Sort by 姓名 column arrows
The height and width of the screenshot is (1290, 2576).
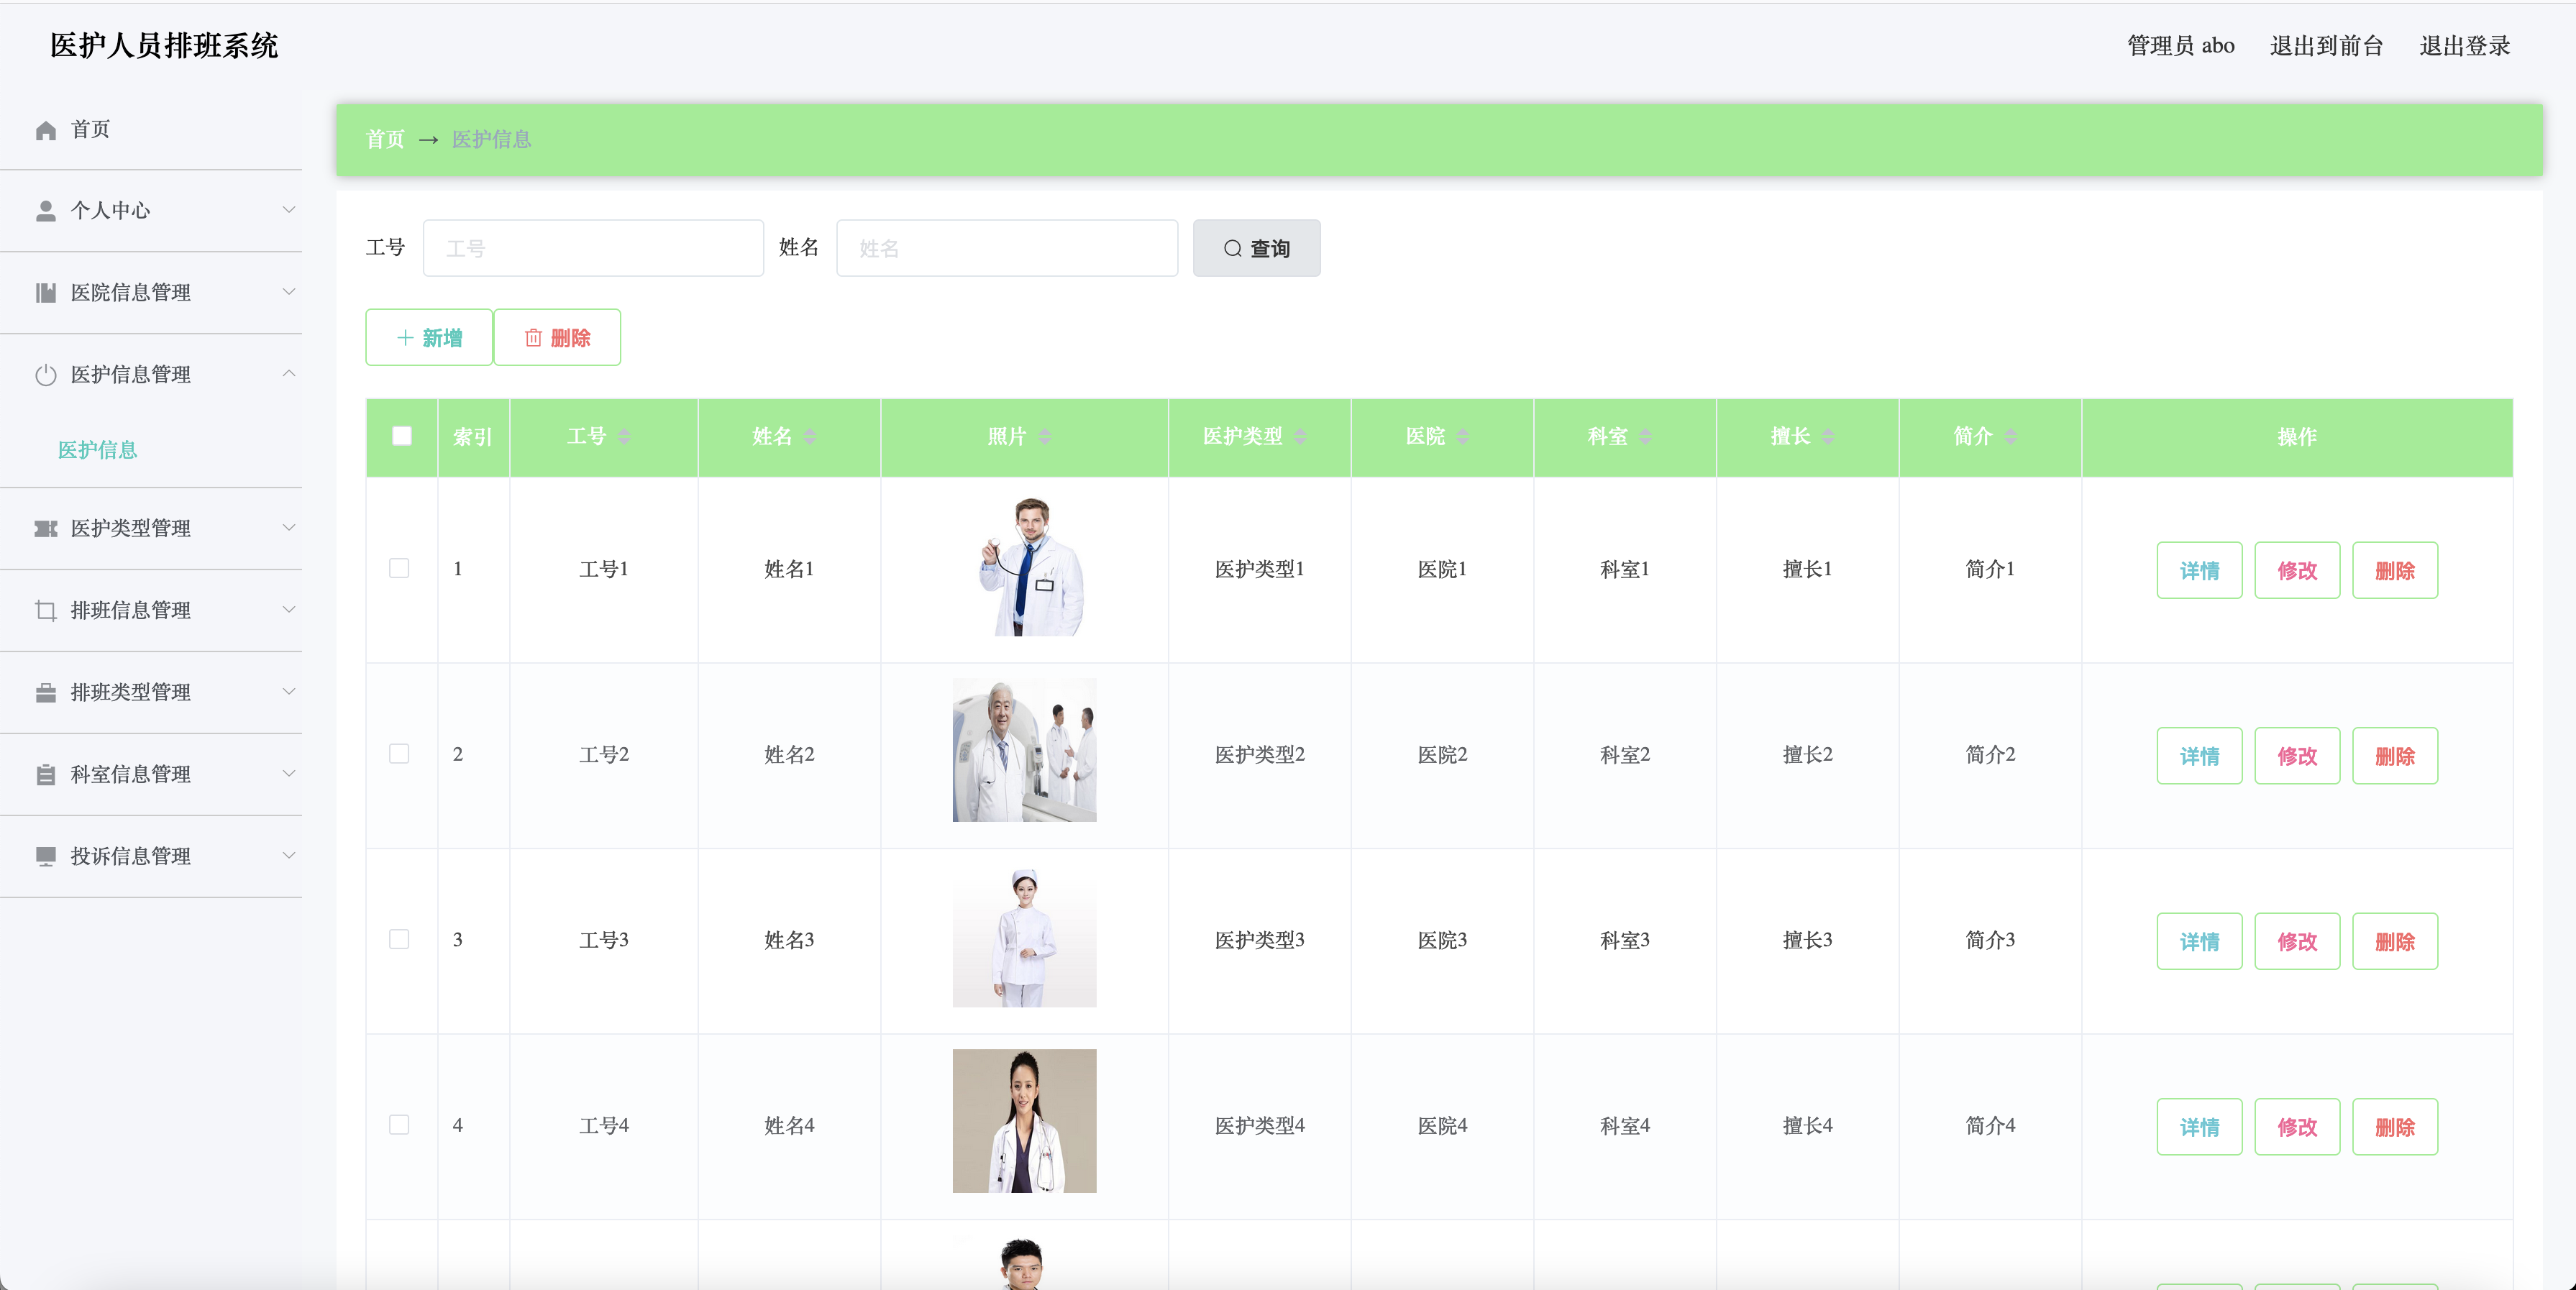pos(810,437)
